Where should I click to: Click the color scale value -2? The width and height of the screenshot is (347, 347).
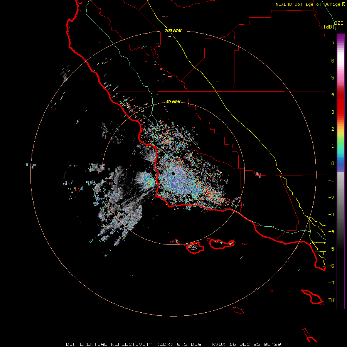(331, 198)
